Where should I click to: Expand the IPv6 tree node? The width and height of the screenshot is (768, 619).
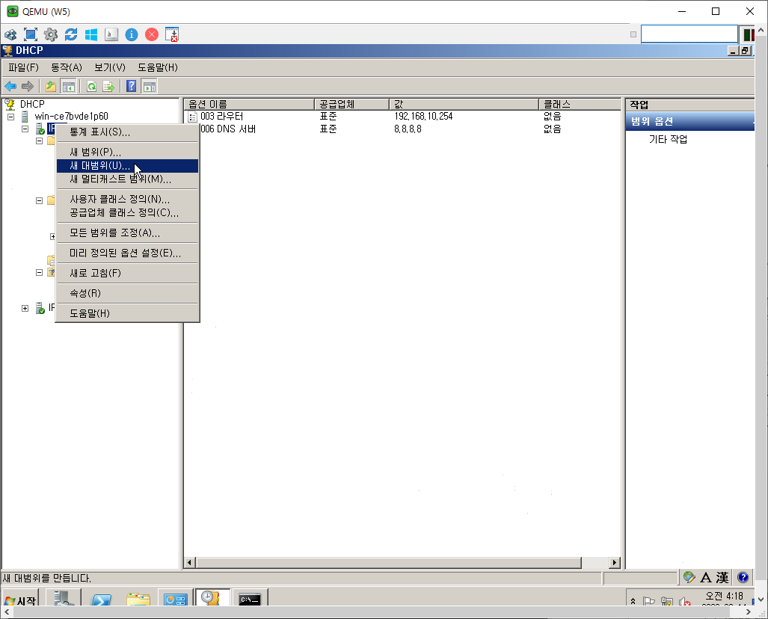point(25,308)
